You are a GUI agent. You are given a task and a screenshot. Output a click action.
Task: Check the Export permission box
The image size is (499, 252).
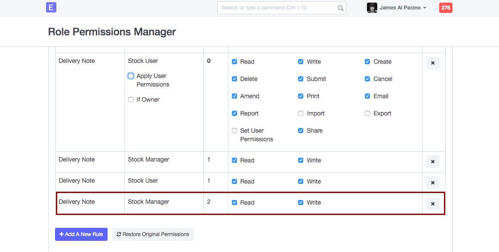coord(367,113)
